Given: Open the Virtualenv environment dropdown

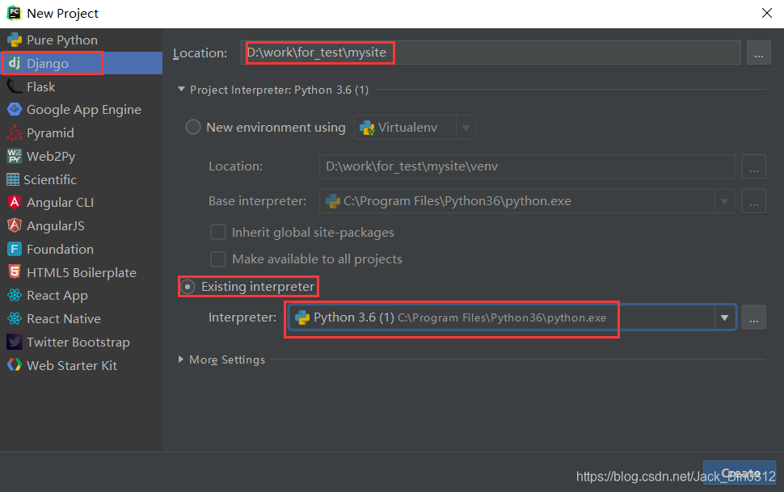Looking at the screenshot, I should click(x=466, y=128).
